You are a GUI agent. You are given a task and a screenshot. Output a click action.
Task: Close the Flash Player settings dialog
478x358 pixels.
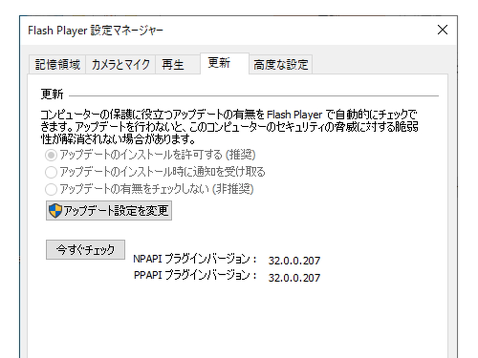(x=443, y=30)
